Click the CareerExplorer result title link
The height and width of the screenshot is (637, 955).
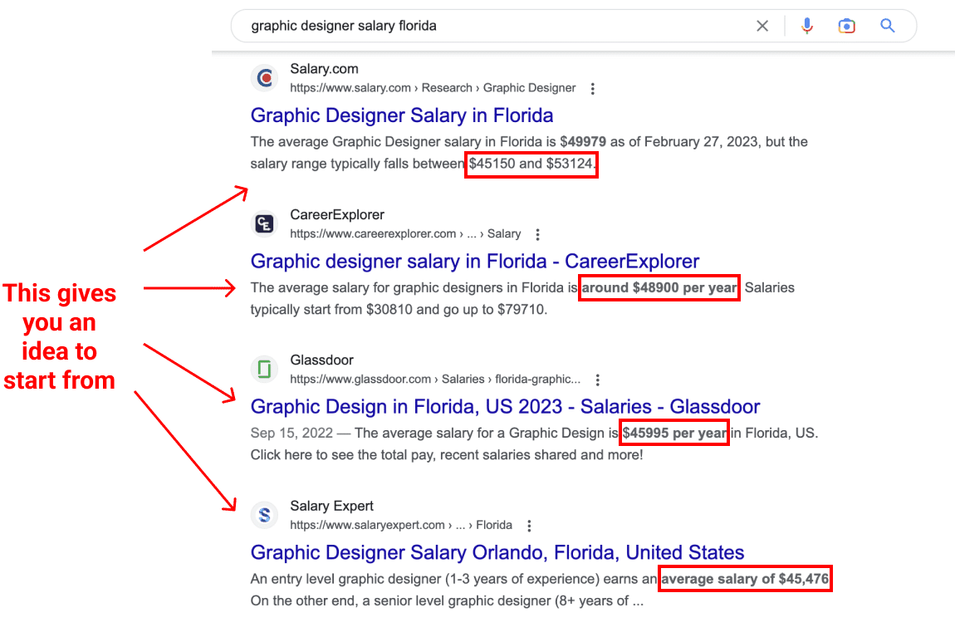474,261
